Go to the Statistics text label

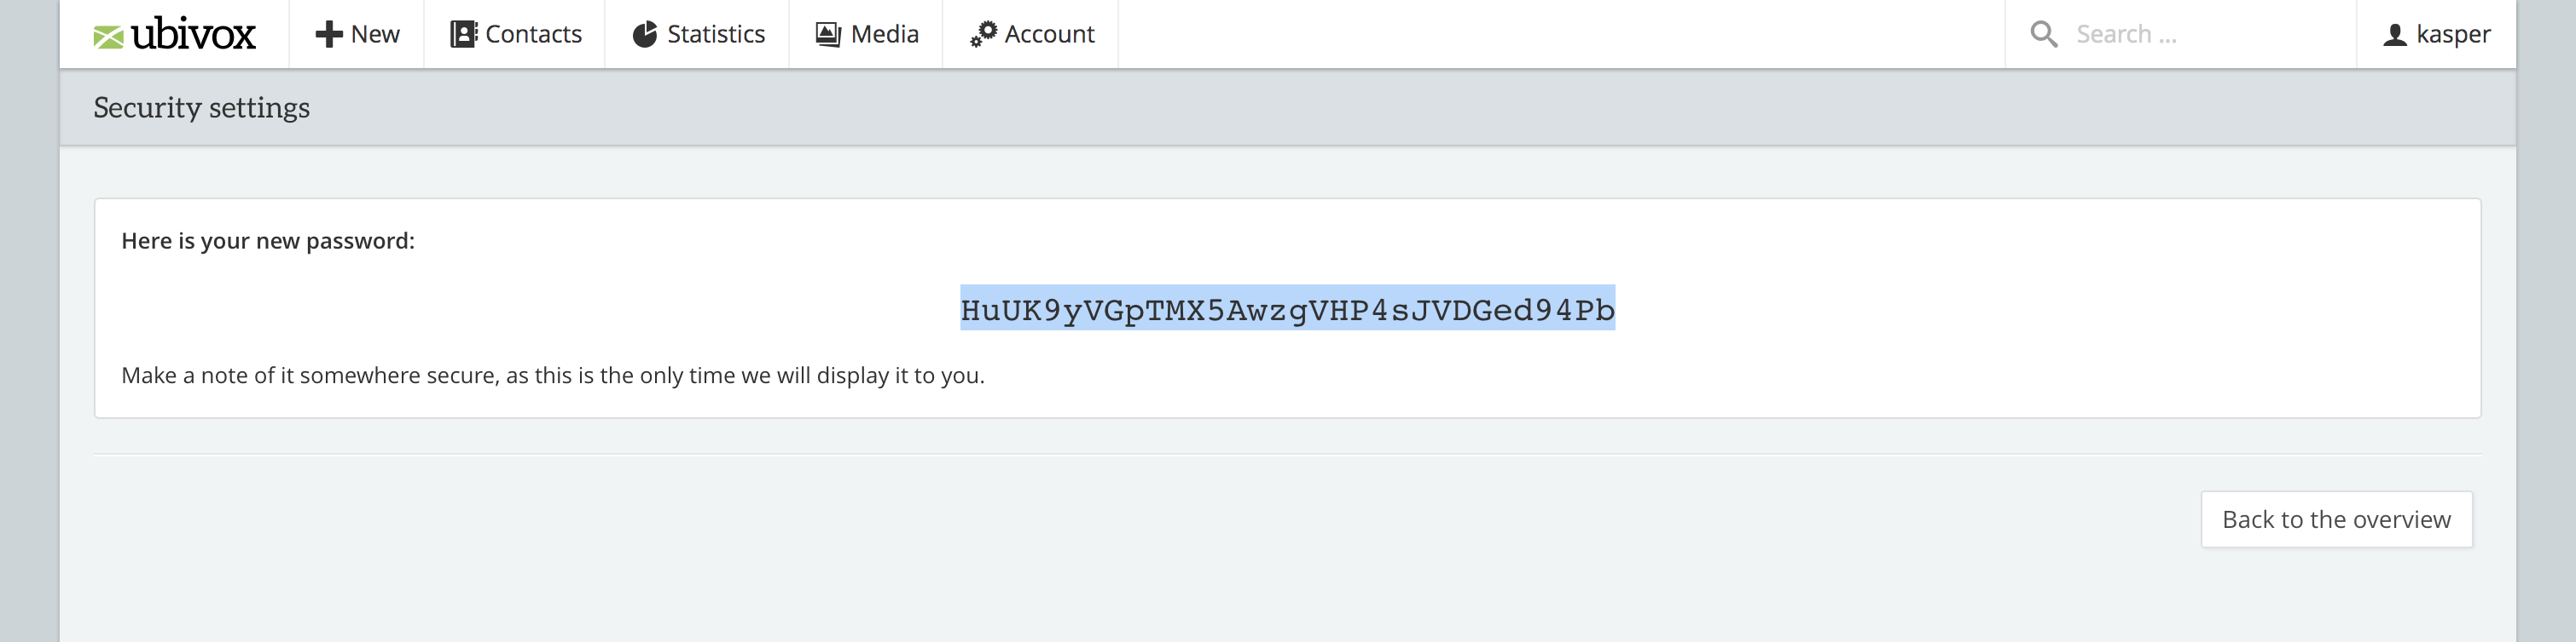pos(715,34)
